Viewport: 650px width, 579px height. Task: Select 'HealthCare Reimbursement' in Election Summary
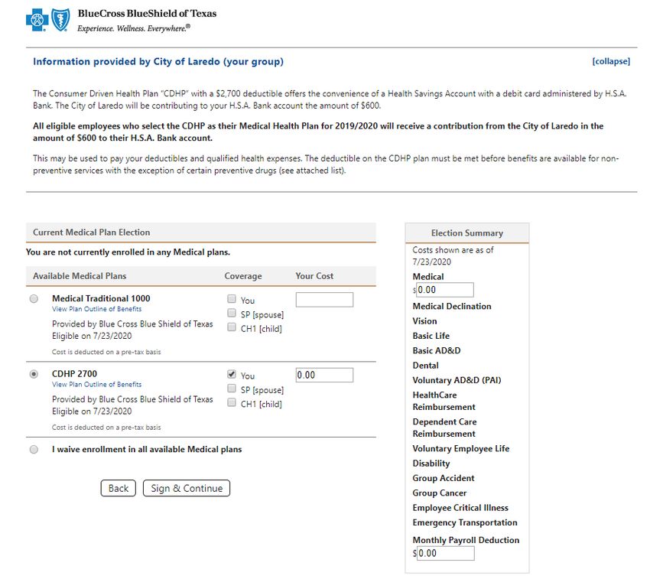click(x=444, y=401)
